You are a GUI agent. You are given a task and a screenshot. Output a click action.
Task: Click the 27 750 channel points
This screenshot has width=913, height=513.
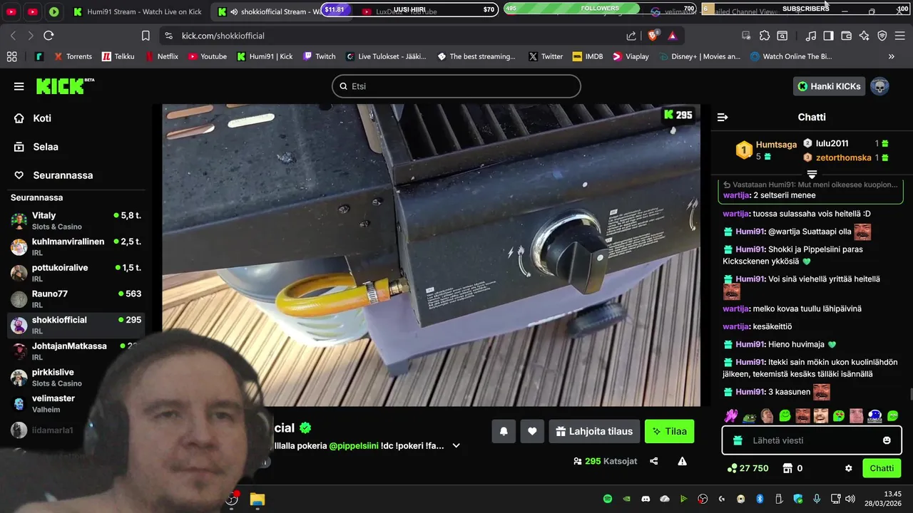click(x=748, y=468)
